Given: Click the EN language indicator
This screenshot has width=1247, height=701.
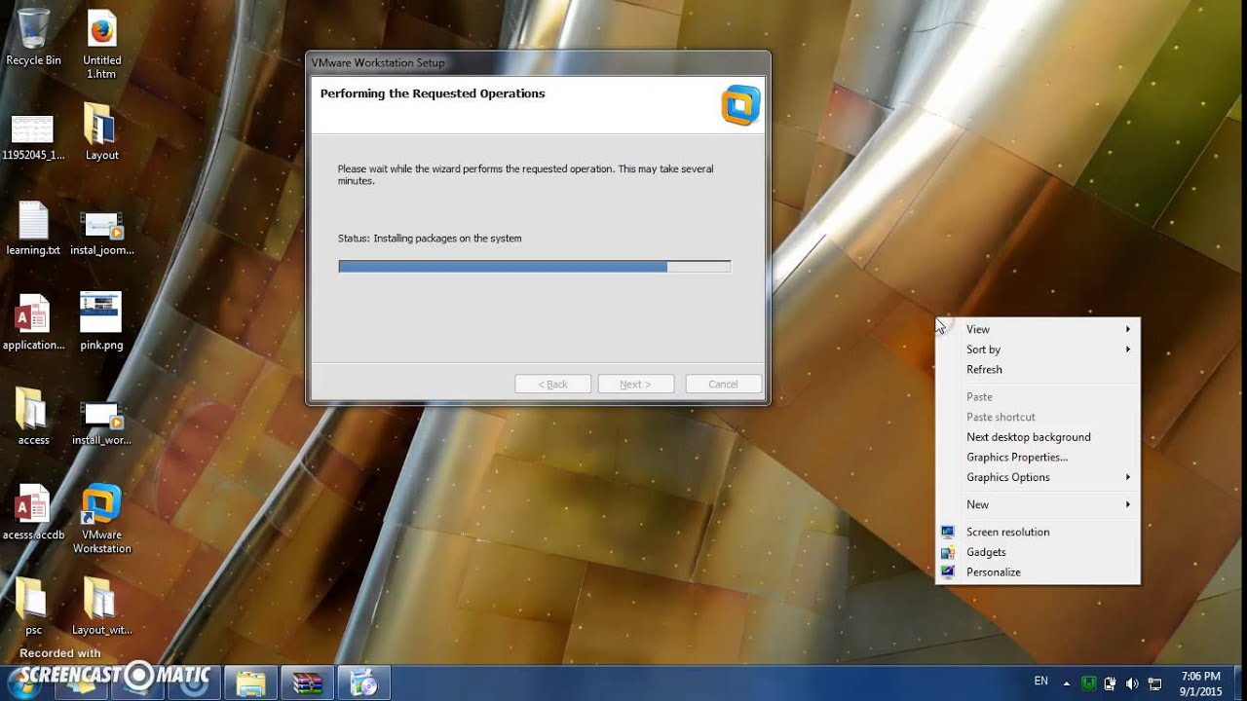Looking at the screenshot, I should pos(1040,682).
